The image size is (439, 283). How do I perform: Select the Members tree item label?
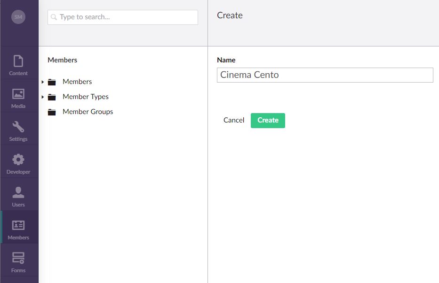(x=77, y=82)
